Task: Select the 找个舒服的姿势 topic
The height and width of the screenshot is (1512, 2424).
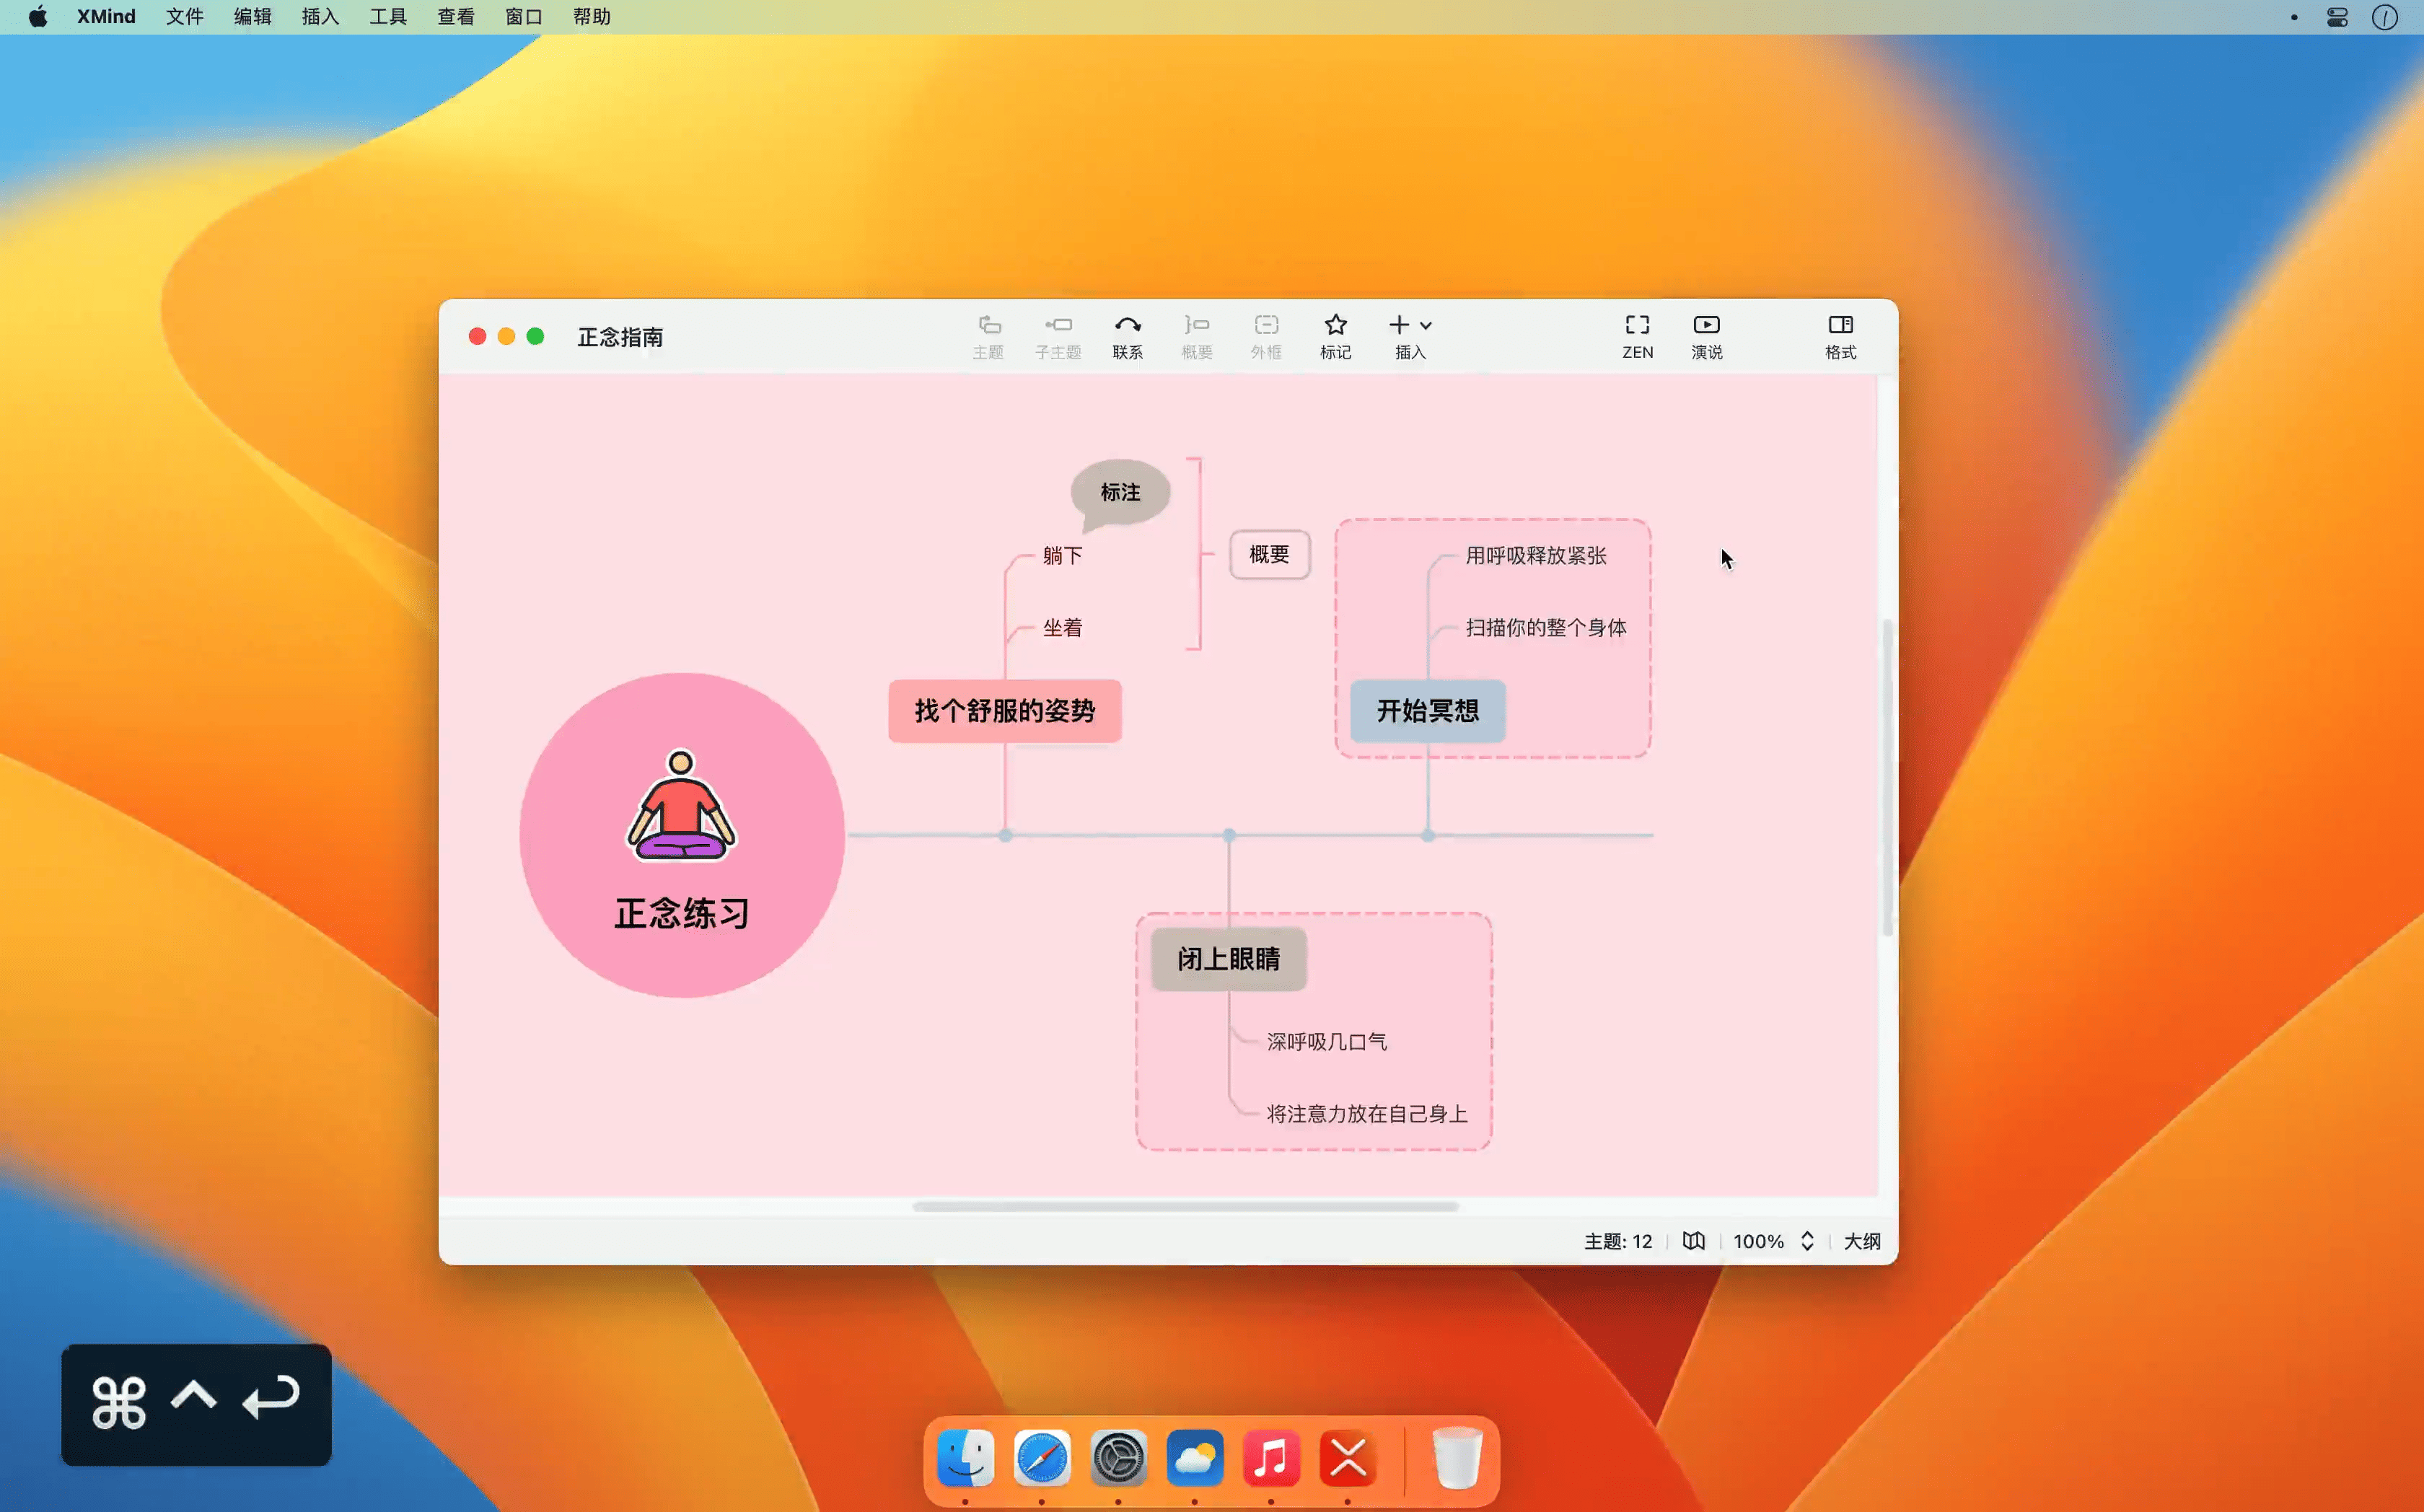Action: (x=1005, y=711)
